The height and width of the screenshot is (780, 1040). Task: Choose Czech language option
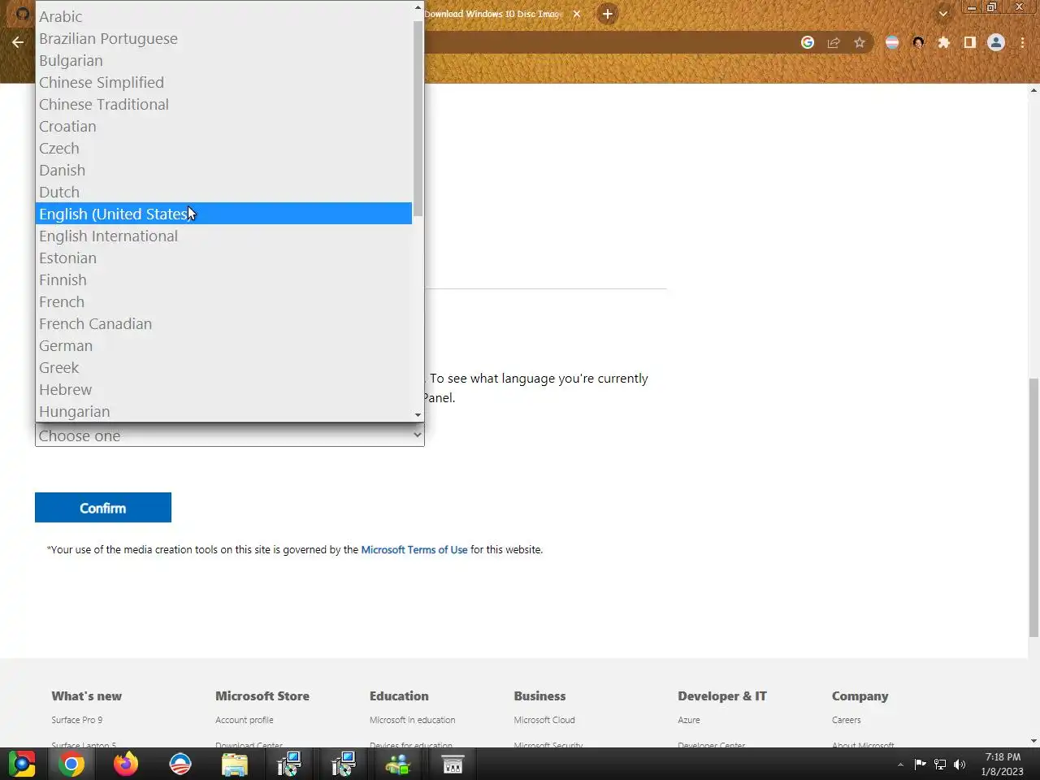coord(224,148)
